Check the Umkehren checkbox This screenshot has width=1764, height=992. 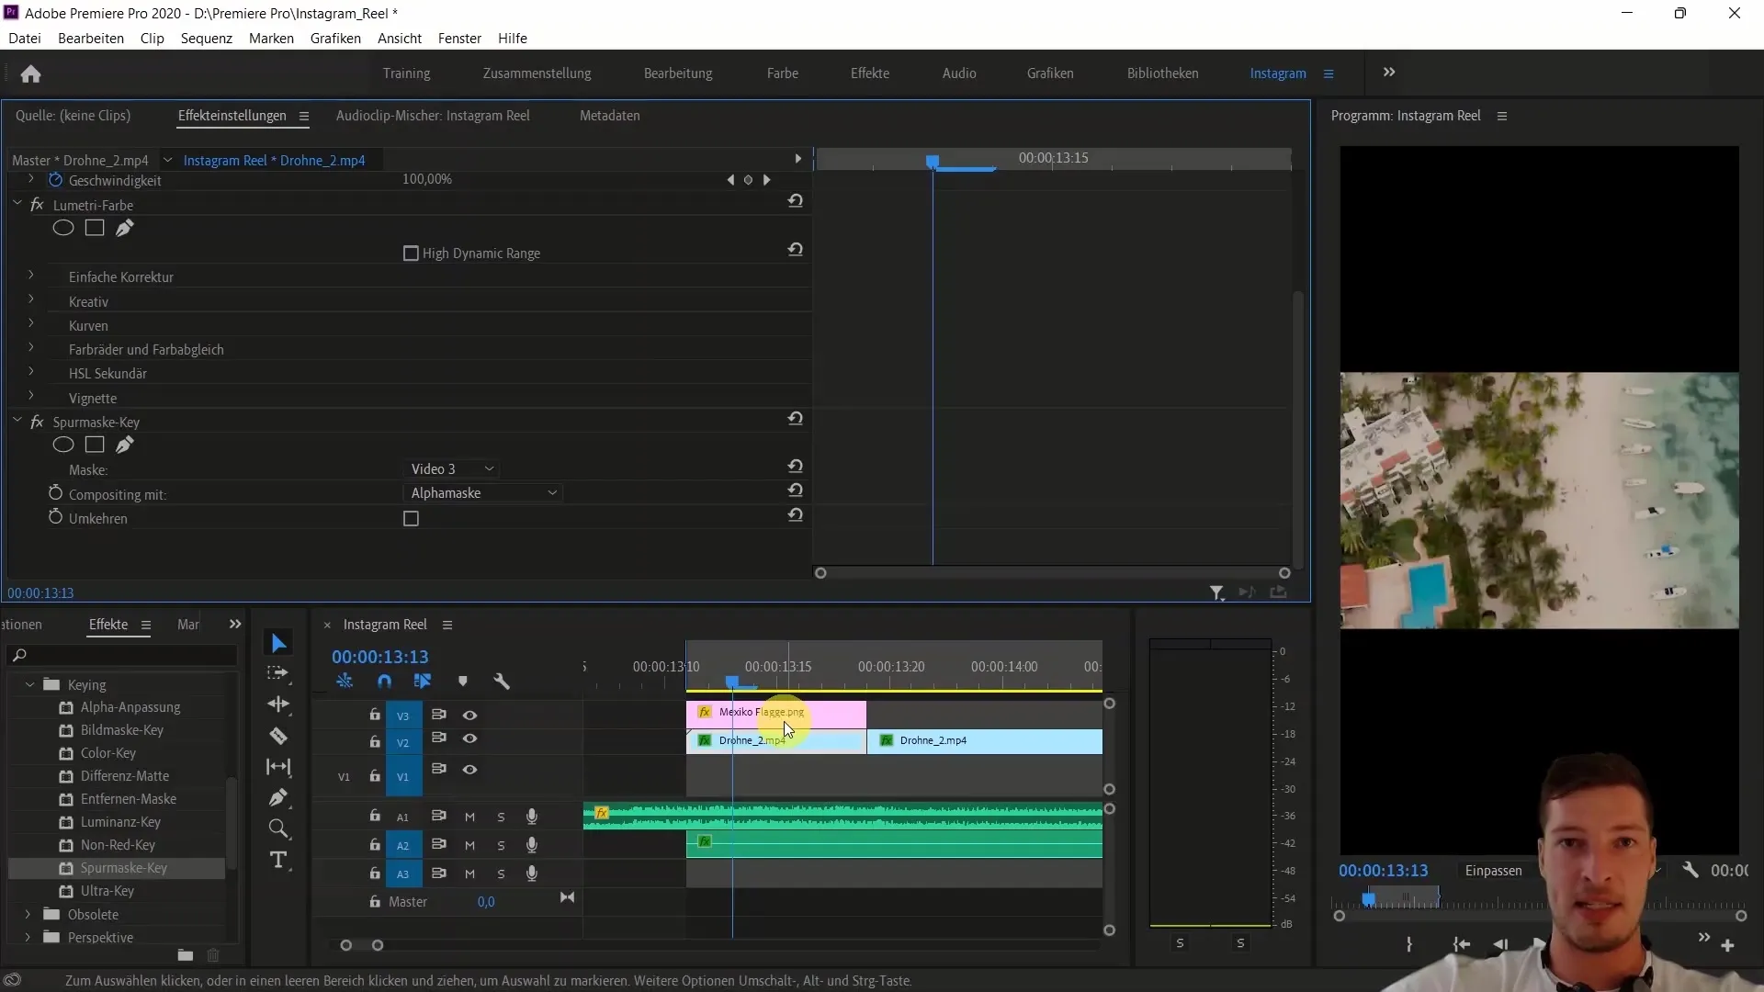coord(412,519)
